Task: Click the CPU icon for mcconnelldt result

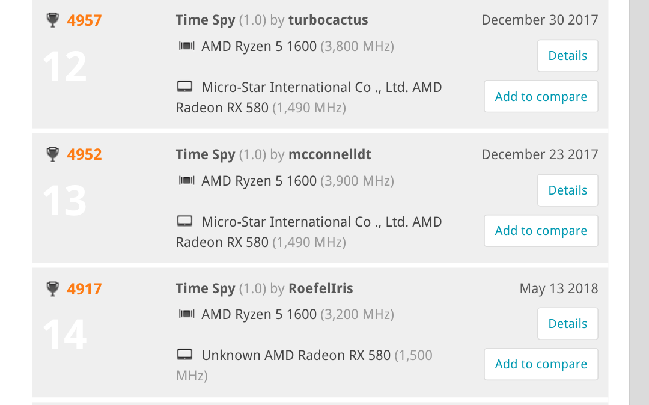Action: [x=186, y=181]
